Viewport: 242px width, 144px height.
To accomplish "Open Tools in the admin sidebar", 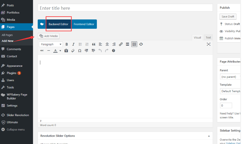I will [10, 87].
